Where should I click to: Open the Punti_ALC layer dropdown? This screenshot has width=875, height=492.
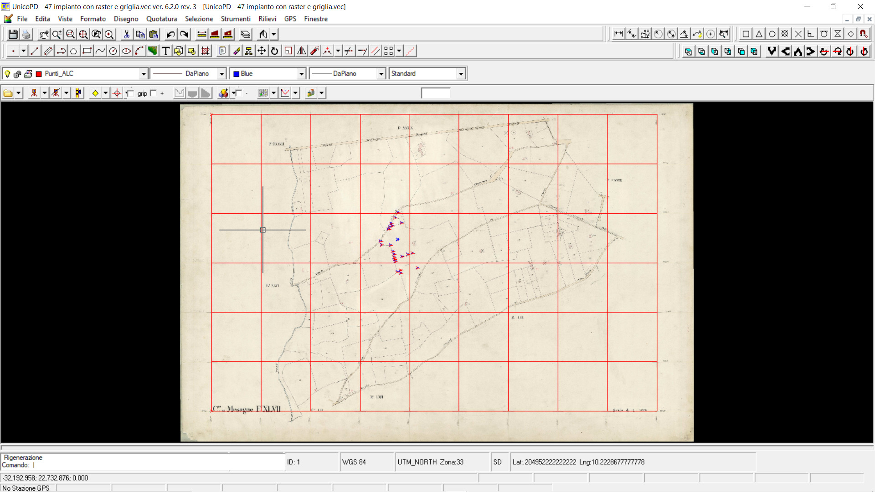tap(144, 74)
